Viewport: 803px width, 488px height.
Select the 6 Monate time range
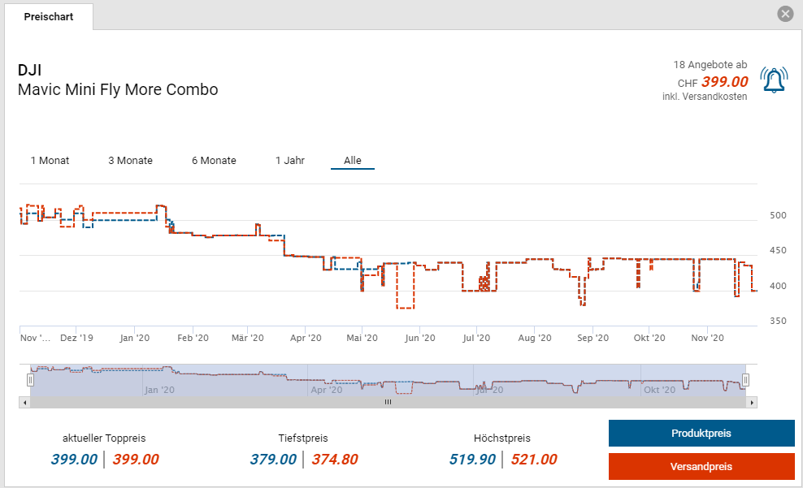(214, 161)
